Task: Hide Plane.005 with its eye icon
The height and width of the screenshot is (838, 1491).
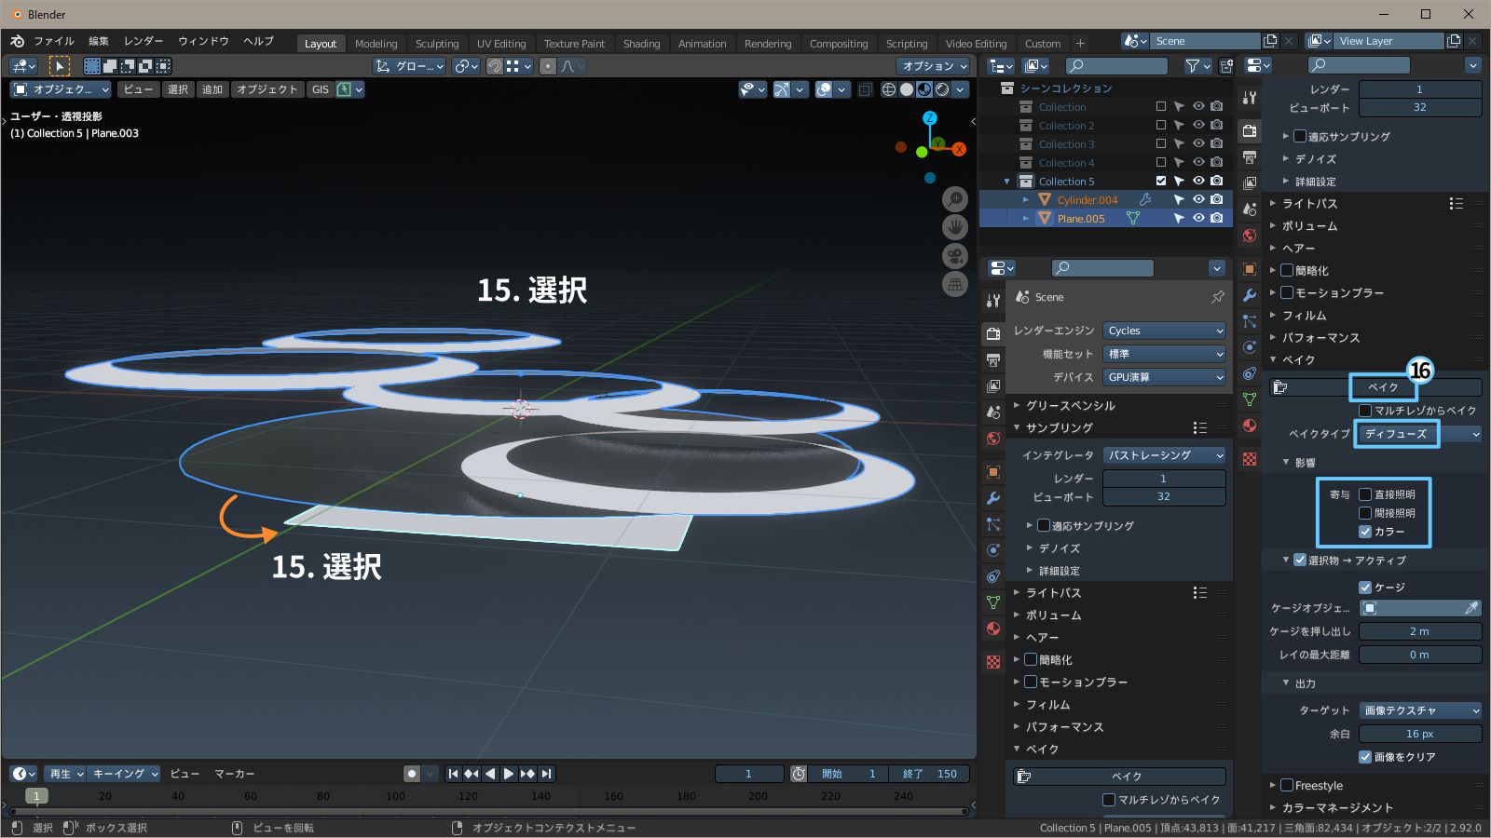Action: pyautogui.click(x=1198, y=218)
